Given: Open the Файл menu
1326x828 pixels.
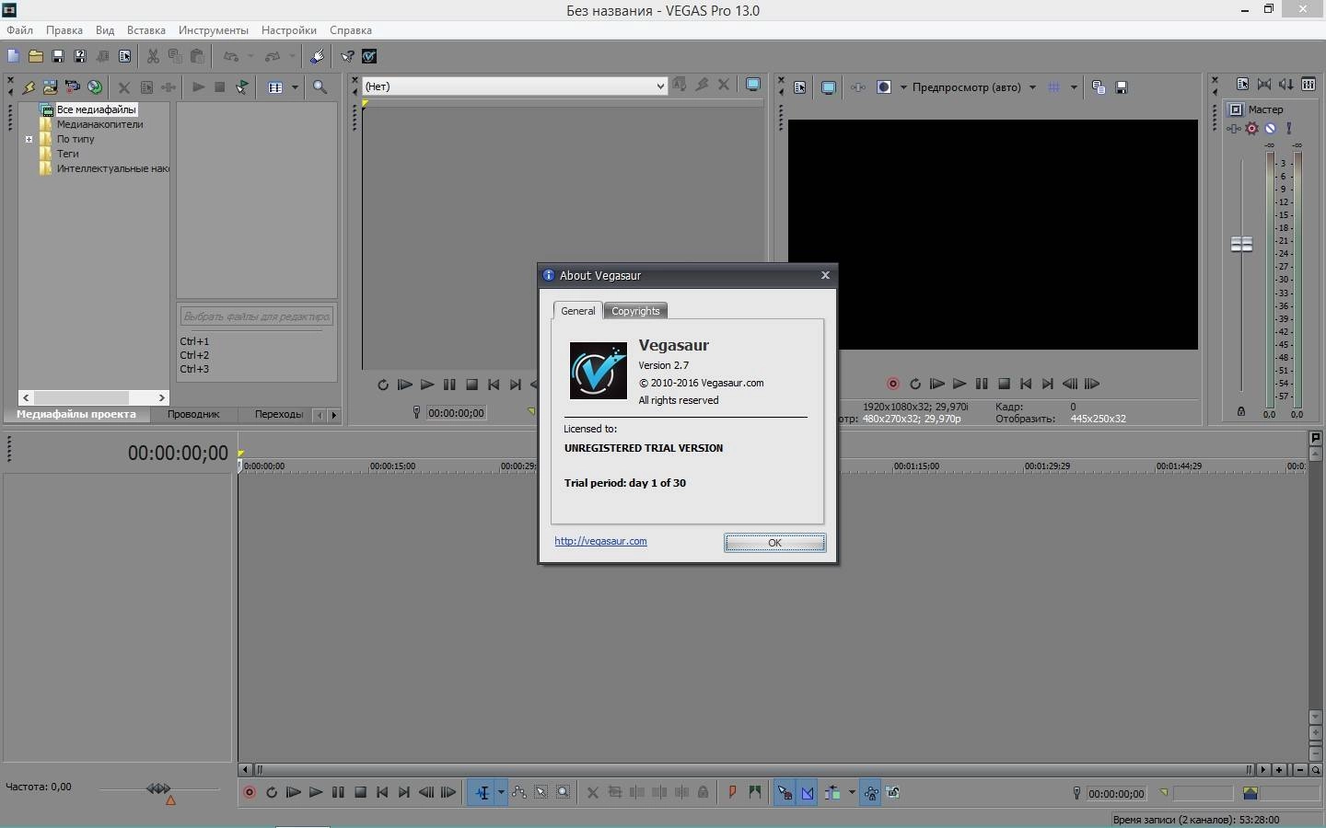Looking at the screenshot, I should click(19, 30).
